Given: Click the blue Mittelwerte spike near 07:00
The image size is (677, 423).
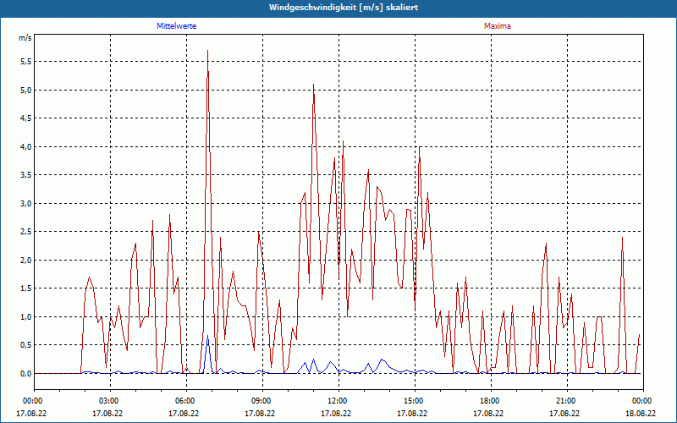Looking at the screenshot, I should coord(207,354).
